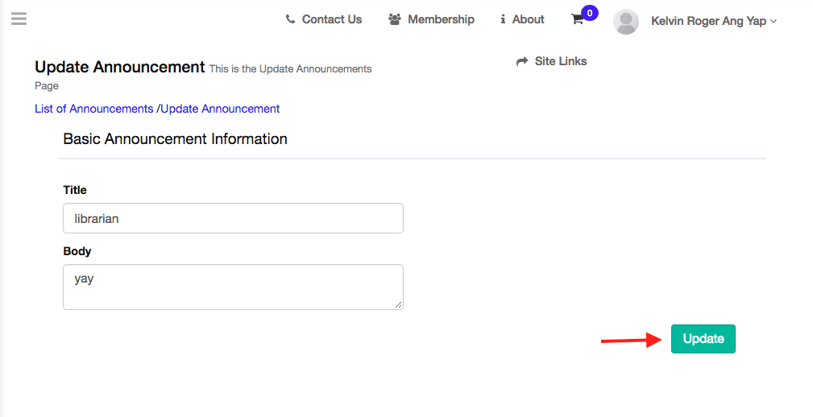813x417 pixels.
Task: Click the user avatar picture
Action: pyautogui.click(x=626, y=22)
